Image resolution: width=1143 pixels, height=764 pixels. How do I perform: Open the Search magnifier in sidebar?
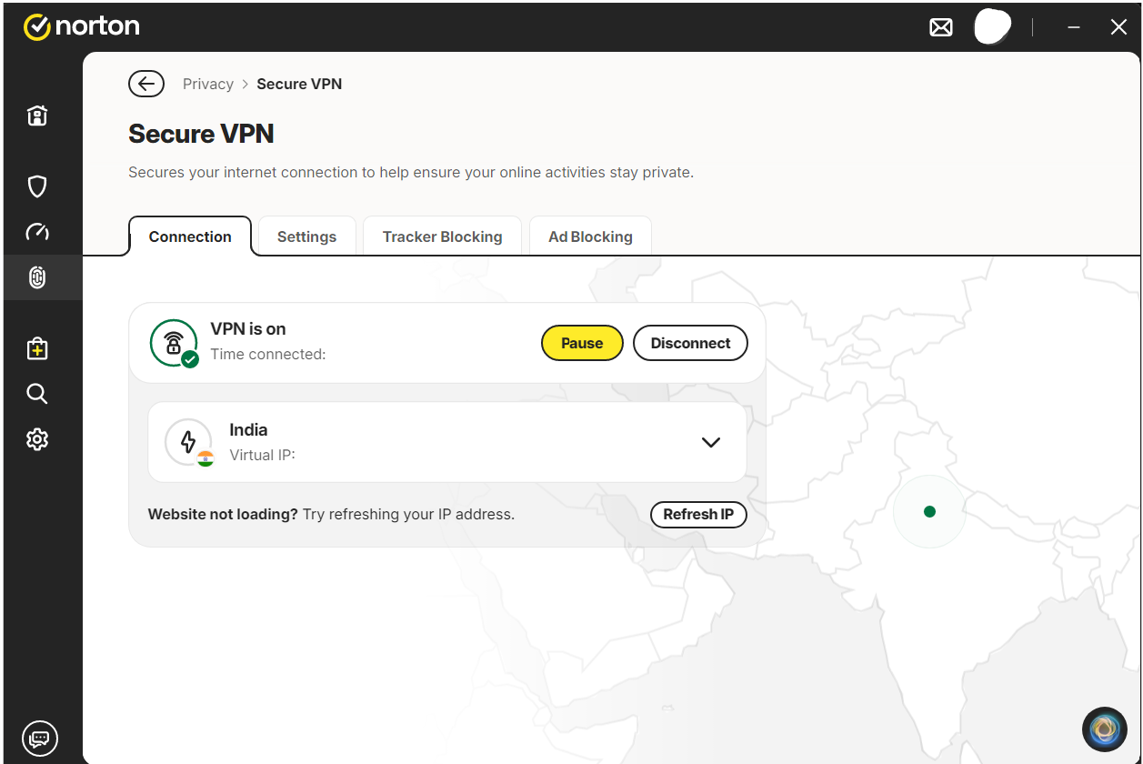click(36, 394)
